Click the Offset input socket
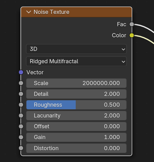The width and height of the screenshot is (154, 162). click(21, 126)
